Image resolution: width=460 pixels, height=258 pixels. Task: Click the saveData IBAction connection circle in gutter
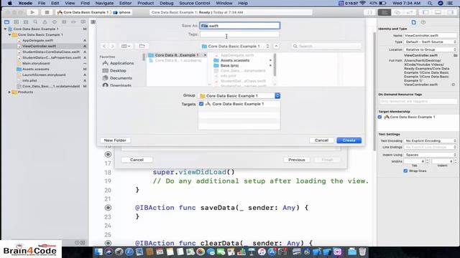point(108,208)
